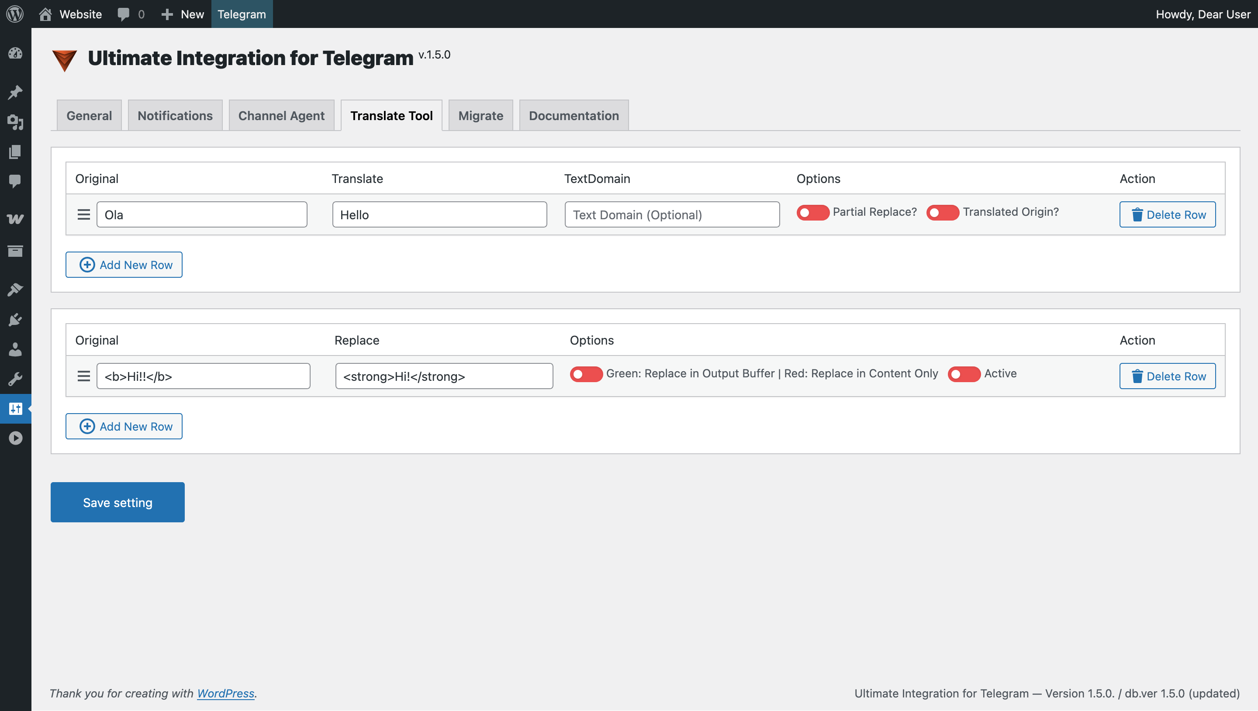Toggle the Translated Origin? switch
1258x711 pixels.
[x=943, y=212]
